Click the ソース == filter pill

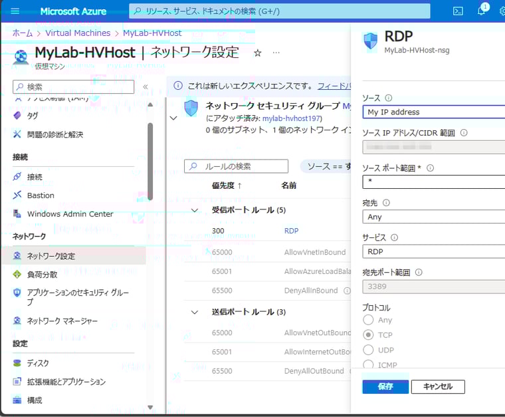click(x=326, y=166)
